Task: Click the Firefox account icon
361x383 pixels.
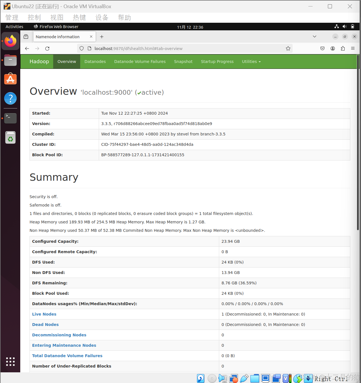Action: (333, 49)
